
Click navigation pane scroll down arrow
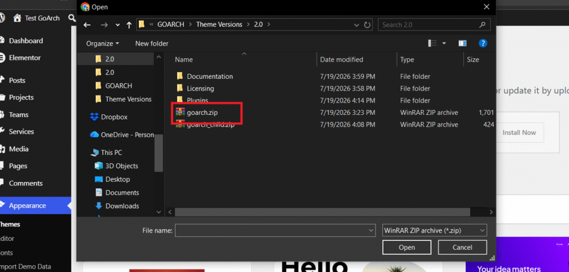point(158,212)
